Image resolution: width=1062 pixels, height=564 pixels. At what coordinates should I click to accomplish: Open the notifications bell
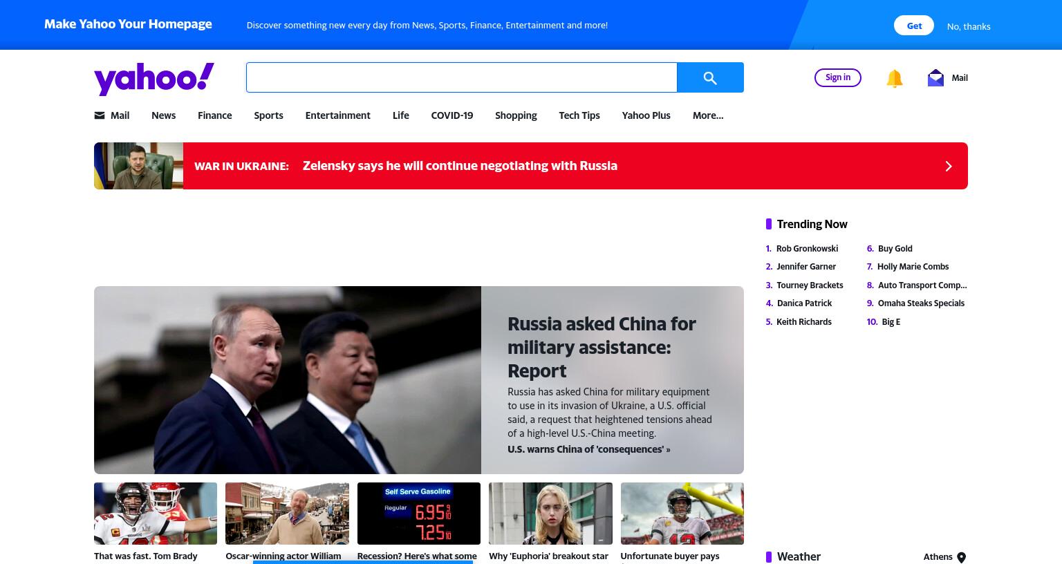[894, 78]
